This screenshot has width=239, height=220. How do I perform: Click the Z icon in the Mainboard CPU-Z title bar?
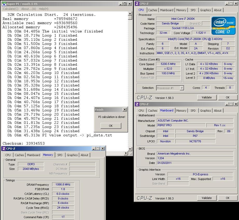(137, 104)
